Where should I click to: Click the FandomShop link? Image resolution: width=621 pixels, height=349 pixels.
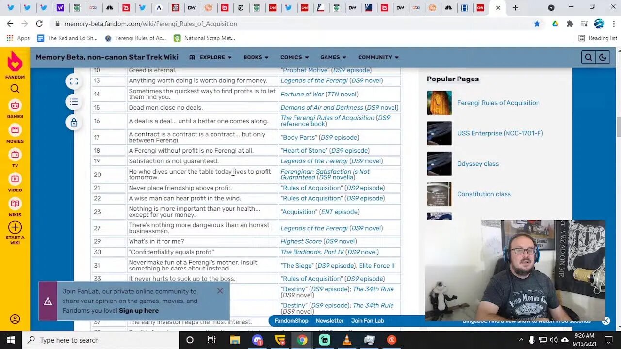tap(291, 321)
